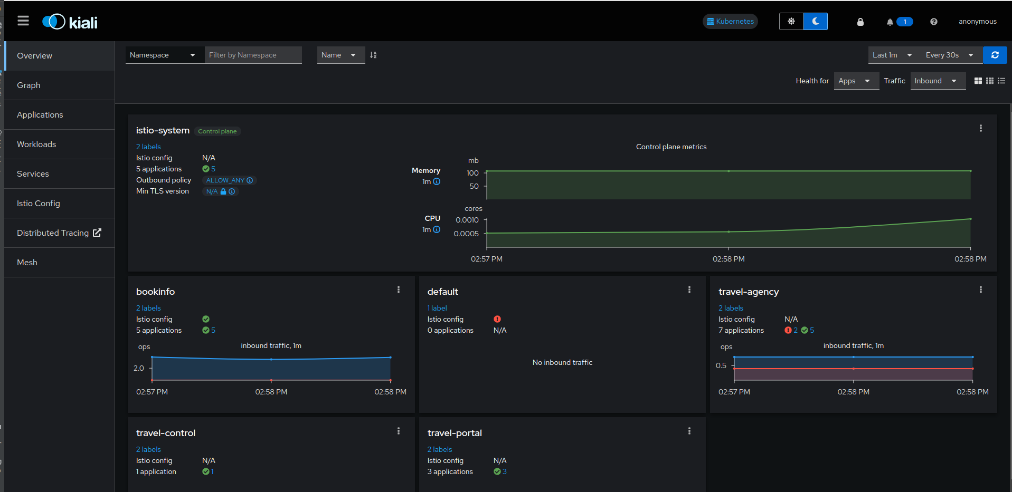Switch to light theme

pos(791,22)
